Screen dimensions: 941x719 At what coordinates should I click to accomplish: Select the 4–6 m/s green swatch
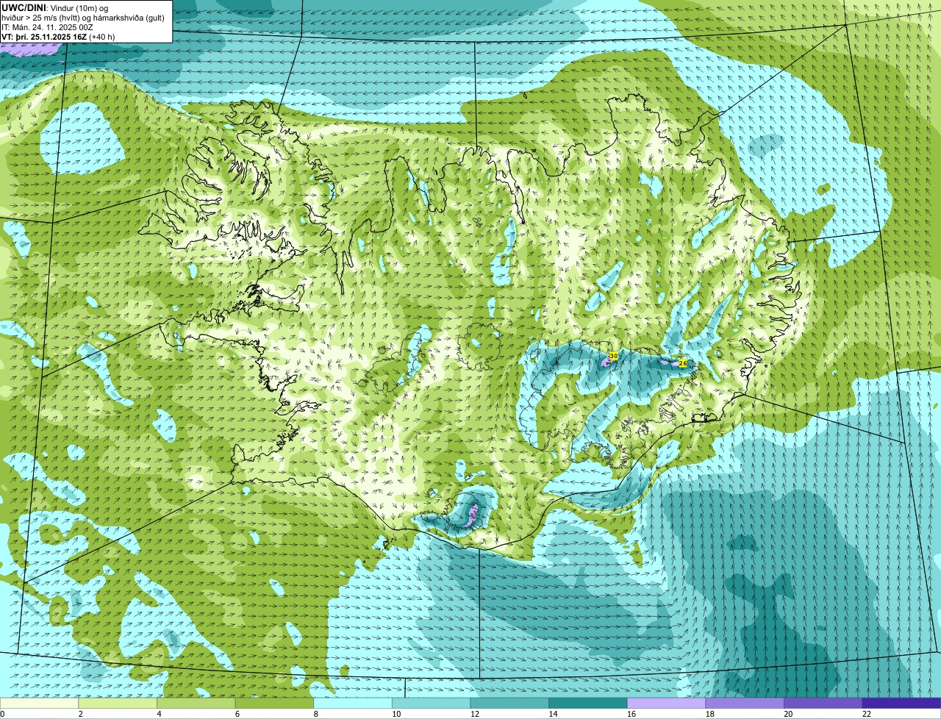pyautogui.click(x=196, y=703)
